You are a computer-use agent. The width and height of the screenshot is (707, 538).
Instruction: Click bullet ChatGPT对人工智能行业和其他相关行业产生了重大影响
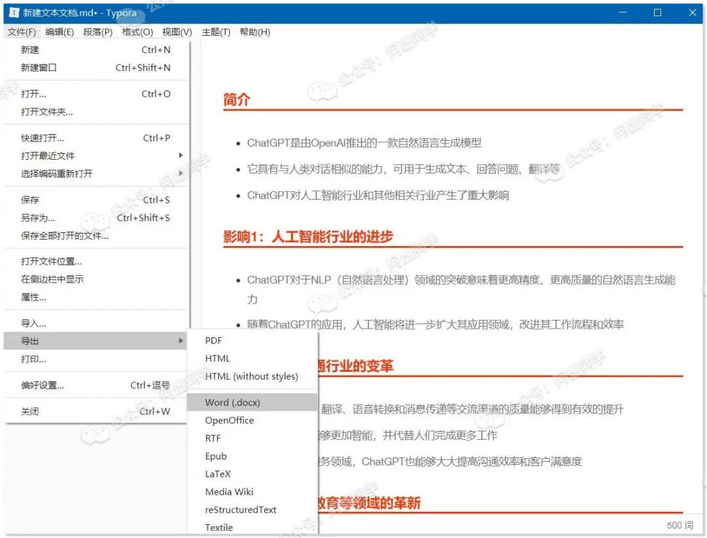coord(378,195)
